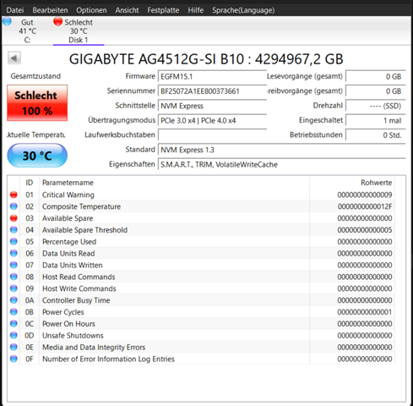This screenshot has height=406, width=413.
Task: Open the Festplatte menu
Action: [x=163, y=10]
